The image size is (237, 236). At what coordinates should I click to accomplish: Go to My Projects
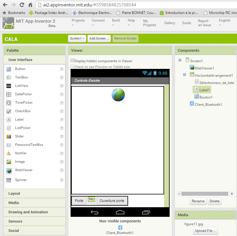tap(149, 23)
